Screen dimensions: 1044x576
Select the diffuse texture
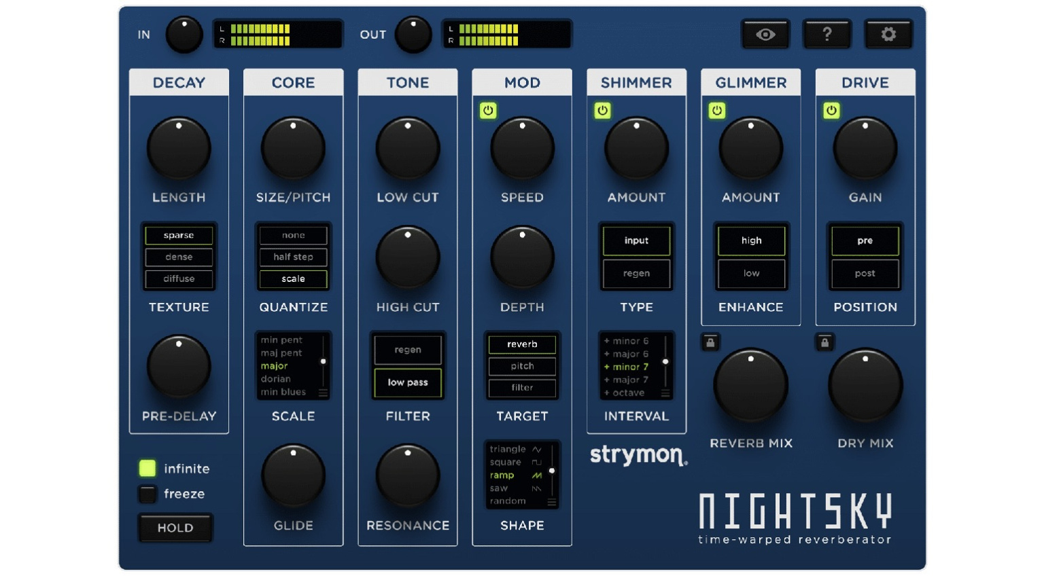(x=179, y=278)
